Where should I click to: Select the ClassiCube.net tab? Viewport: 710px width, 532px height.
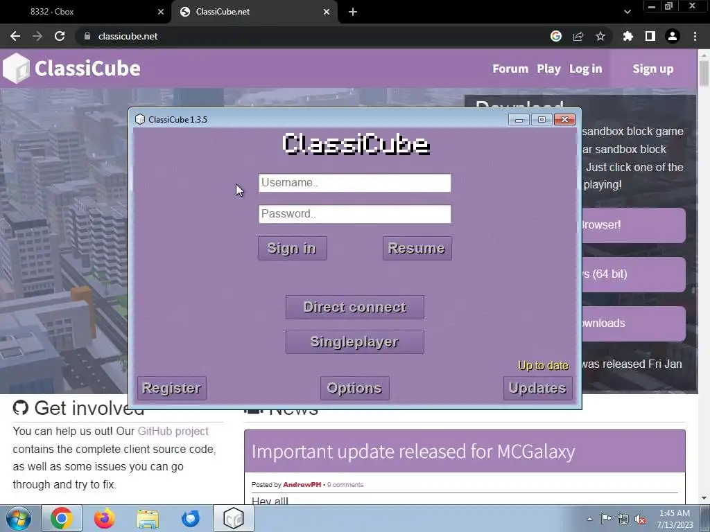tap(254, 12)
